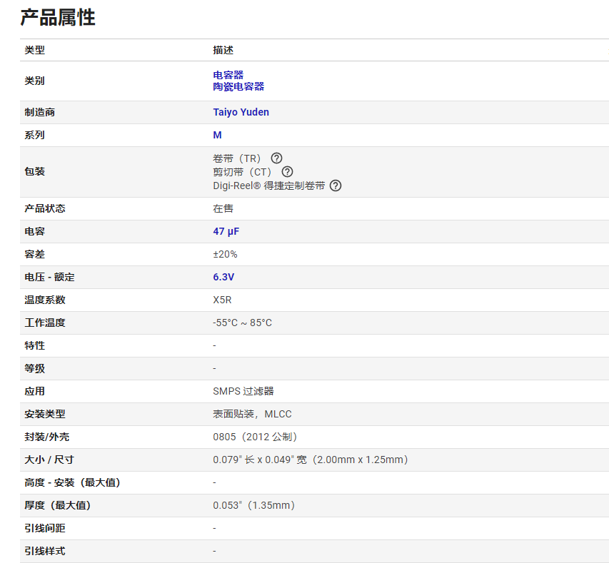
Task: Select the 温度系数 row label
Action: pos(45,300)
